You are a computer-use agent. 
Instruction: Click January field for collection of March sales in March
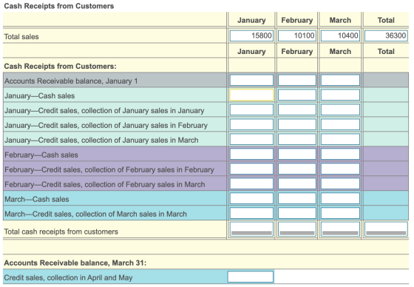[251, 213]
